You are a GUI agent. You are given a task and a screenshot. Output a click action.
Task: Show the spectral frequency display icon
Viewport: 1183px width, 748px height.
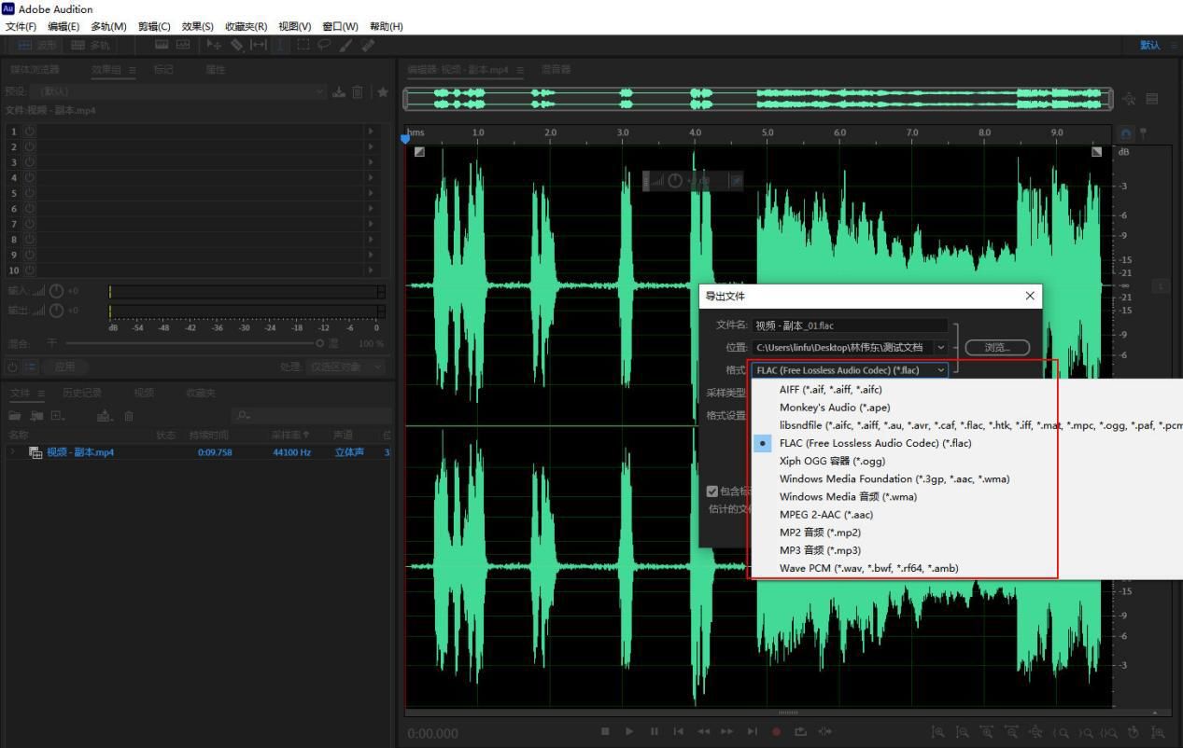(x=161, y=45)
